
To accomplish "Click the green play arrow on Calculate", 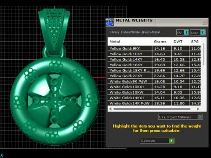I will click(171, 141).
